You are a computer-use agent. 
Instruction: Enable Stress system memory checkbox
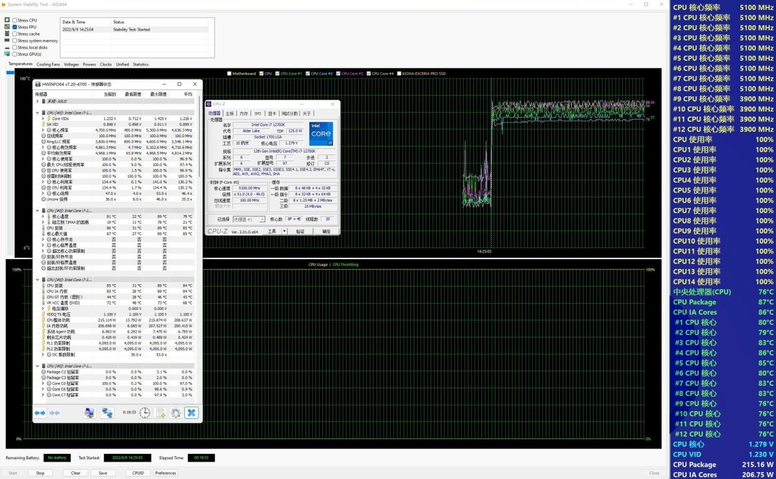tap(14, 41)
